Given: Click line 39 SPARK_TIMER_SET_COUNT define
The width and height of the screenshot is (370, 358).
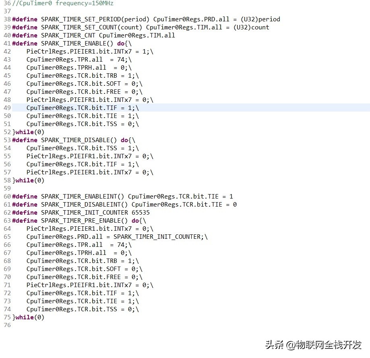Looking at the screenshot, I should 141,27.
